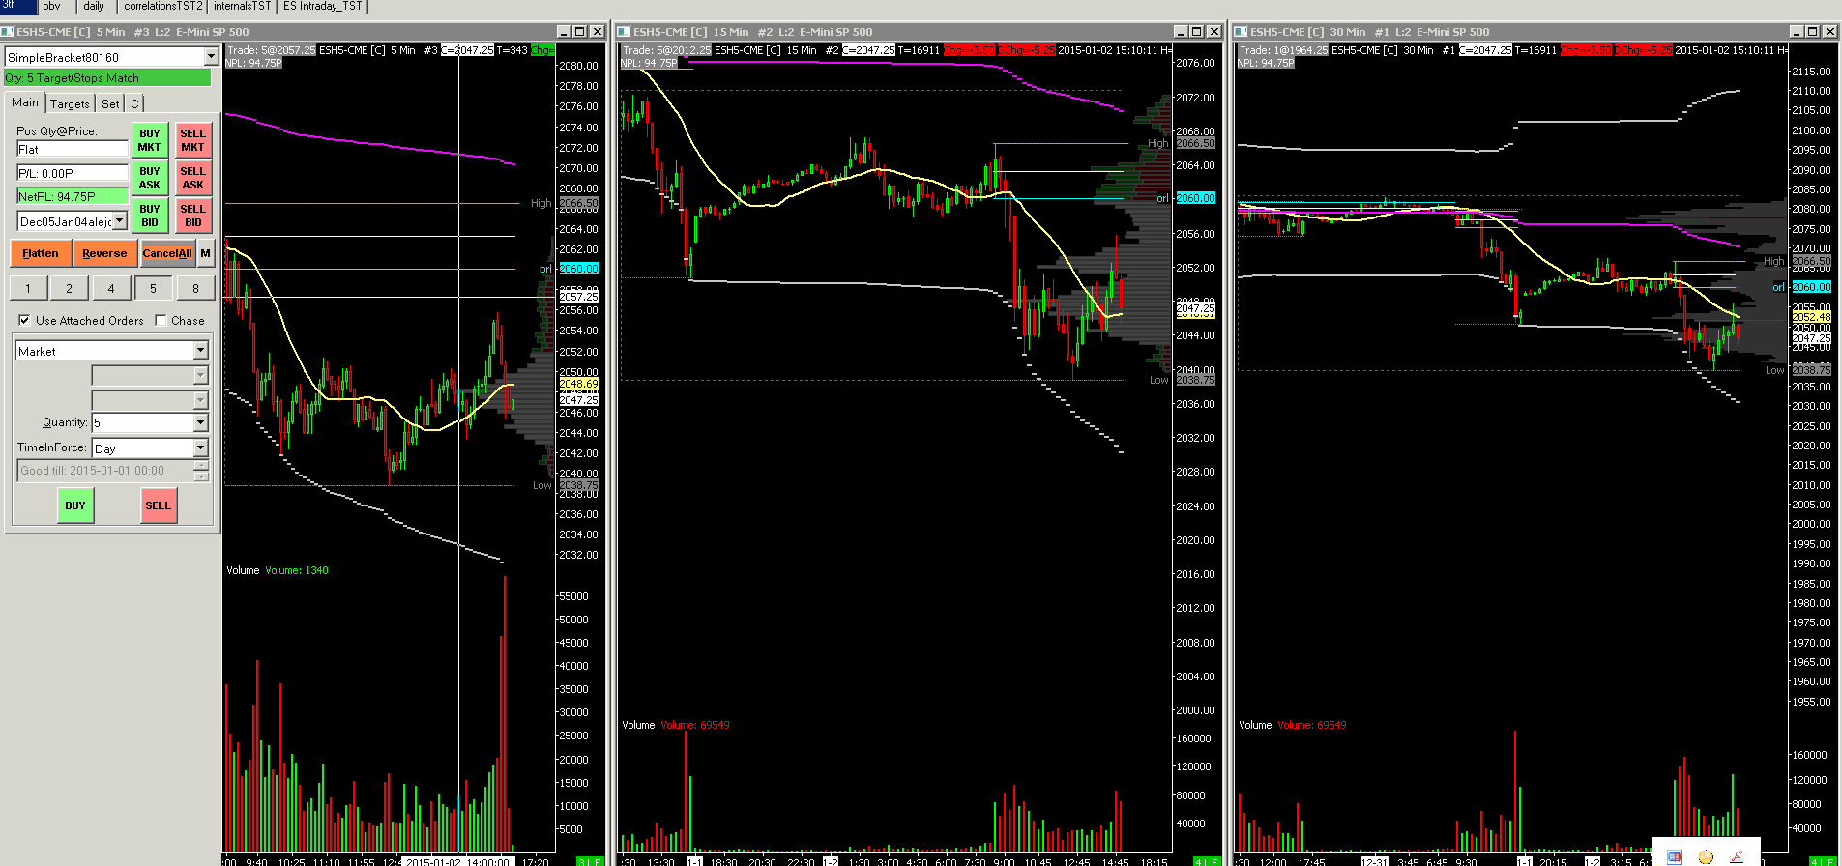1842x866 pixels.
Task: Click the BUY ASK button
Action: (x=150, y=178)
